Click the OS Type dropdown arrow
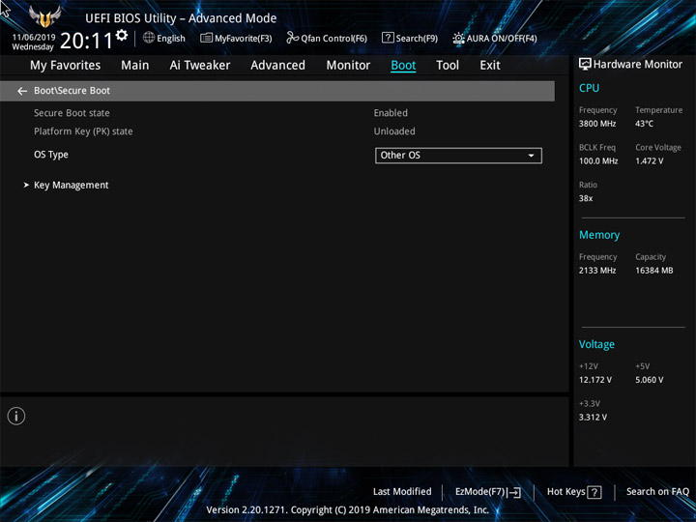696x522 pixels. pyautogui.click(x=531, y=156)
